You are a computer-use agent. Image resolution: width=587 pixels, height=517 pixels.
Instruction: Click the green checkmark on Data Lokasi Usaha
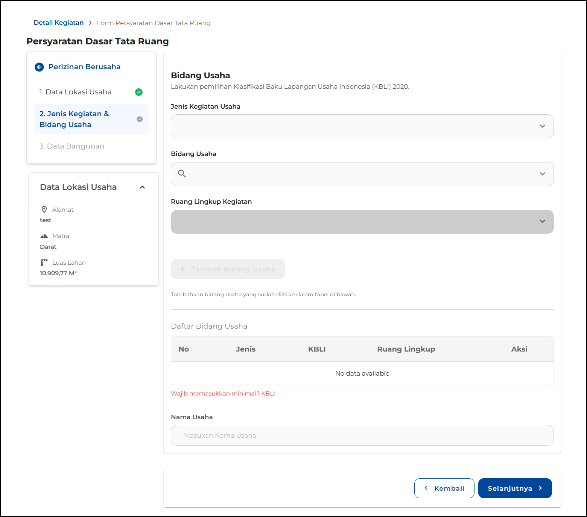tap(139, 92)
